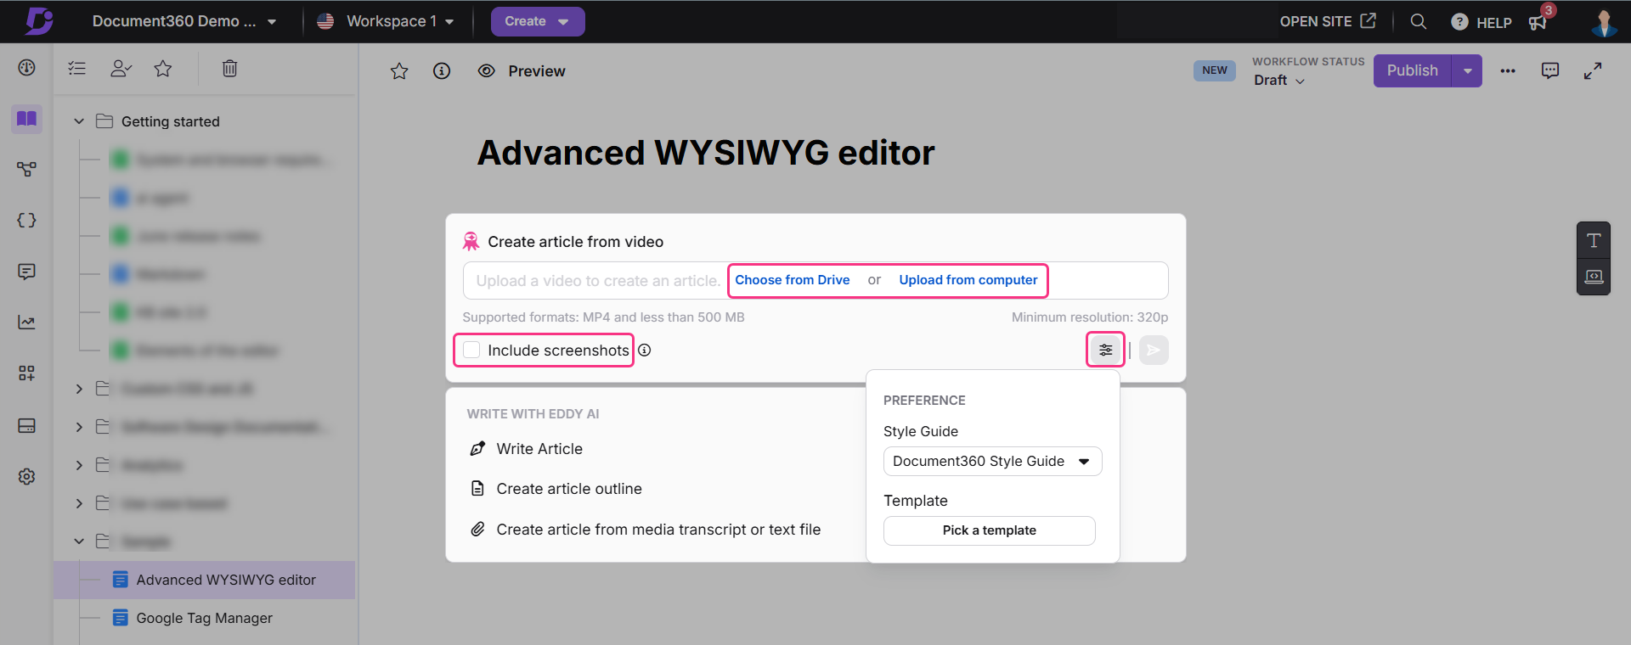Screen dimensions: 1631x645
Task: Click Upload from computer link
Action: [968, 280]
